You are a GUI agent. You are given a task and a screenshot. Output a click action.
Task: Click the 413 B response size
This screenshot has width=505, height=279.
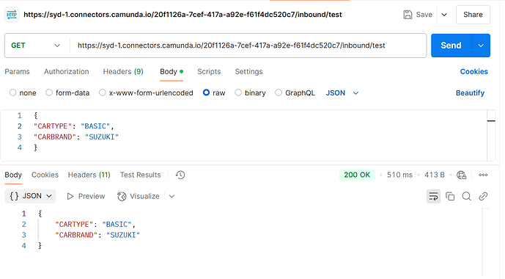pos(434,175)
